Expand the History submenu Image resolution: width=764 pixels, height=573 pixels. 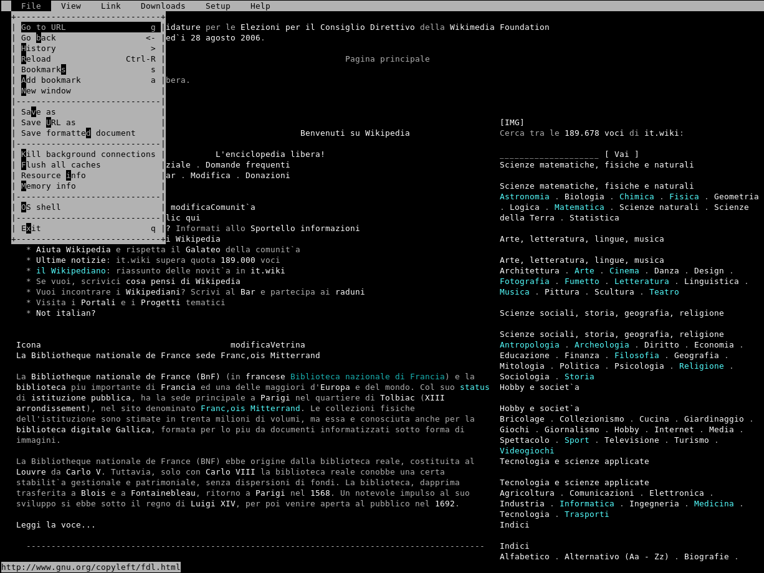click(x=88, y=49)
